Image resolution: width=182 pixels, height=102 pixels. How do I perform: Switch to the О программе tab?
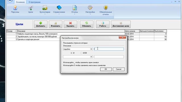tap(34, 2)
